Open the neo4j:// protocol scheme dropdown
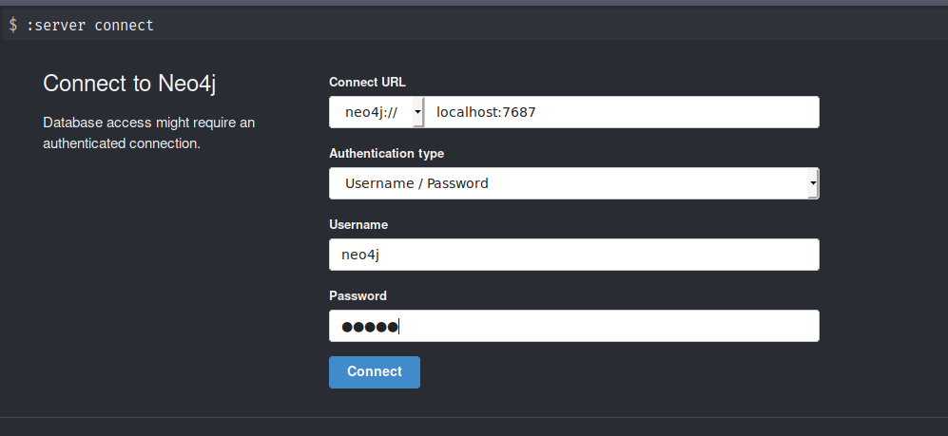 (x=377, y=112)
